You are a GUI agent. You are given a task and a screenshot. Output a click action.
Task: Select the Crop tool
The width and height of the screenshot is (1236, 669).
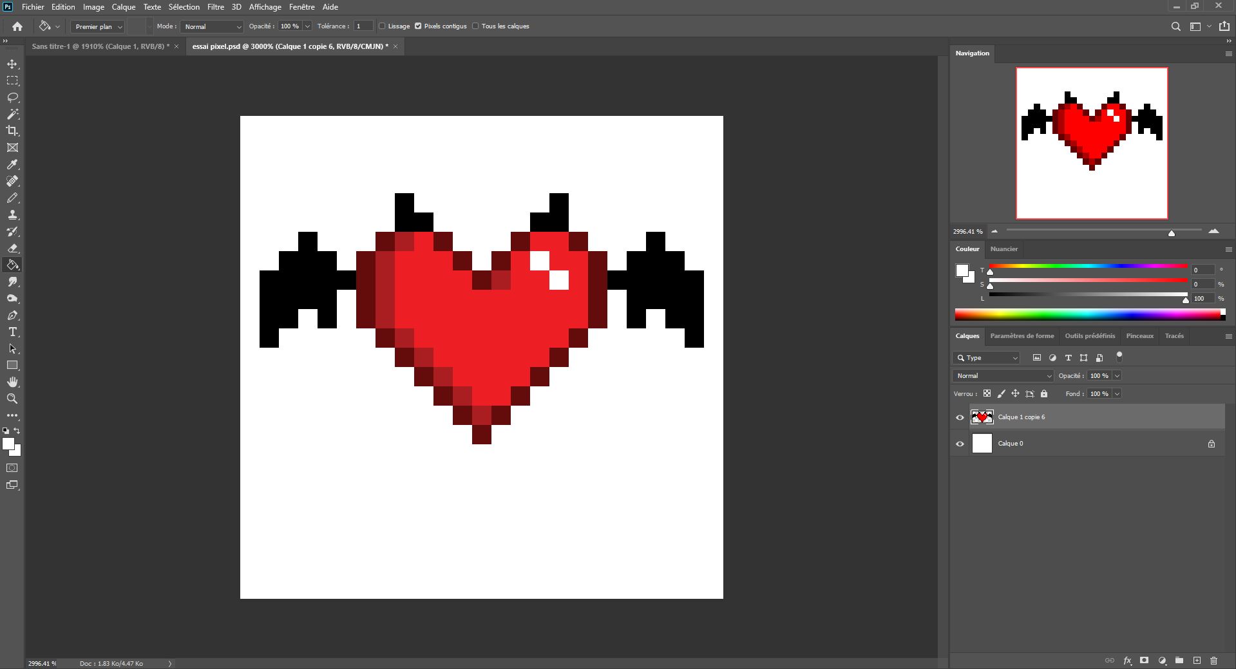click(12, 131)
